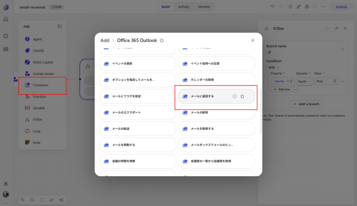Fit canvas to screen icon
This screenshot has width=357, height=206.
pos(42,200)
